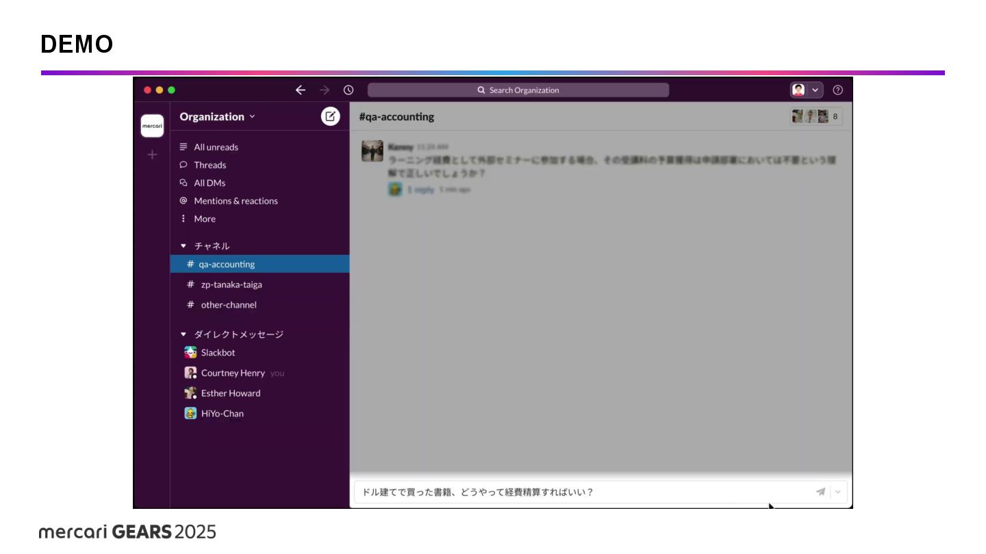
Task: Click the Mentions @ icon
Action: tap(184, 200)
